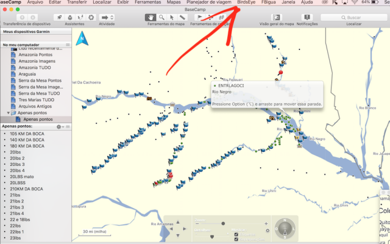Click the Wi-Fi status icon
390x244 pixels.
coord(355,2)
